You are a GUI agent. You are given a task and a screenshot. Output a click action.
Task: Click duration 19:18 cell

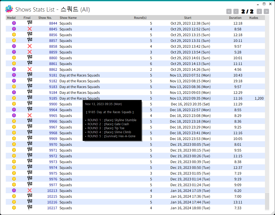pos(238,81)
